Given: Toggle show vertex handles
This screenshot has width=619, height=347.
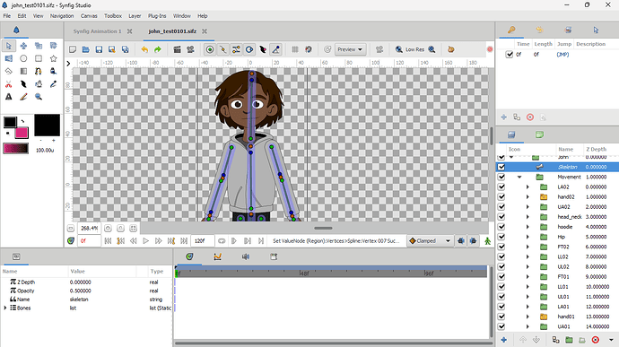Looking at the screenshot, I should click(223, 49).
